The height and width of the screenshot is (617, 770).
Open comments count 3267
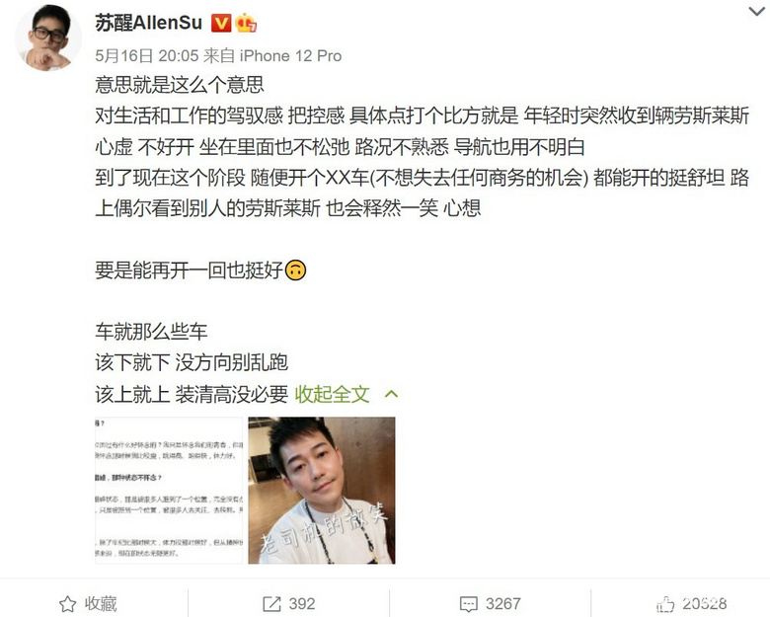click(x=502, y=604)
